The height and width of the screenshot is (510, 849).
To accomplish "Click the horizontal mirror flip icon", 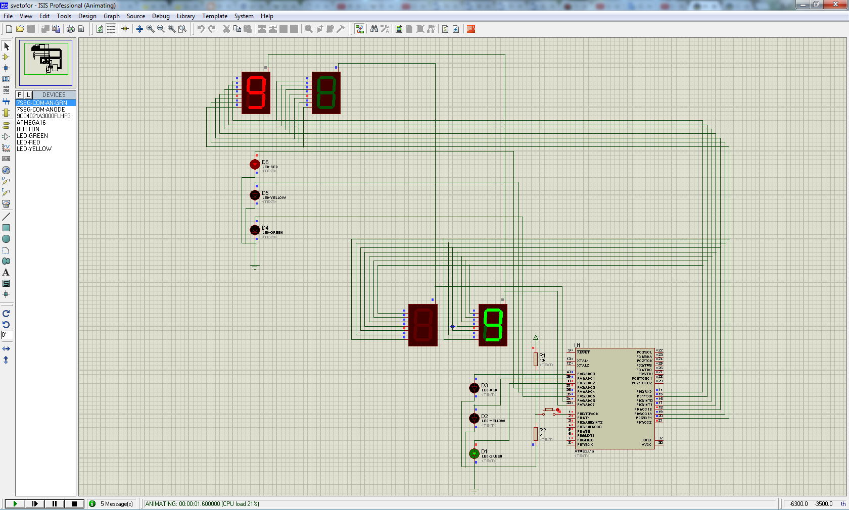I will click(6, 349).
